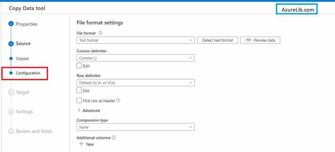This screenshot has width=335, height=152.
Task: Click the Column delimiter label
Action: tap(92, 51)
